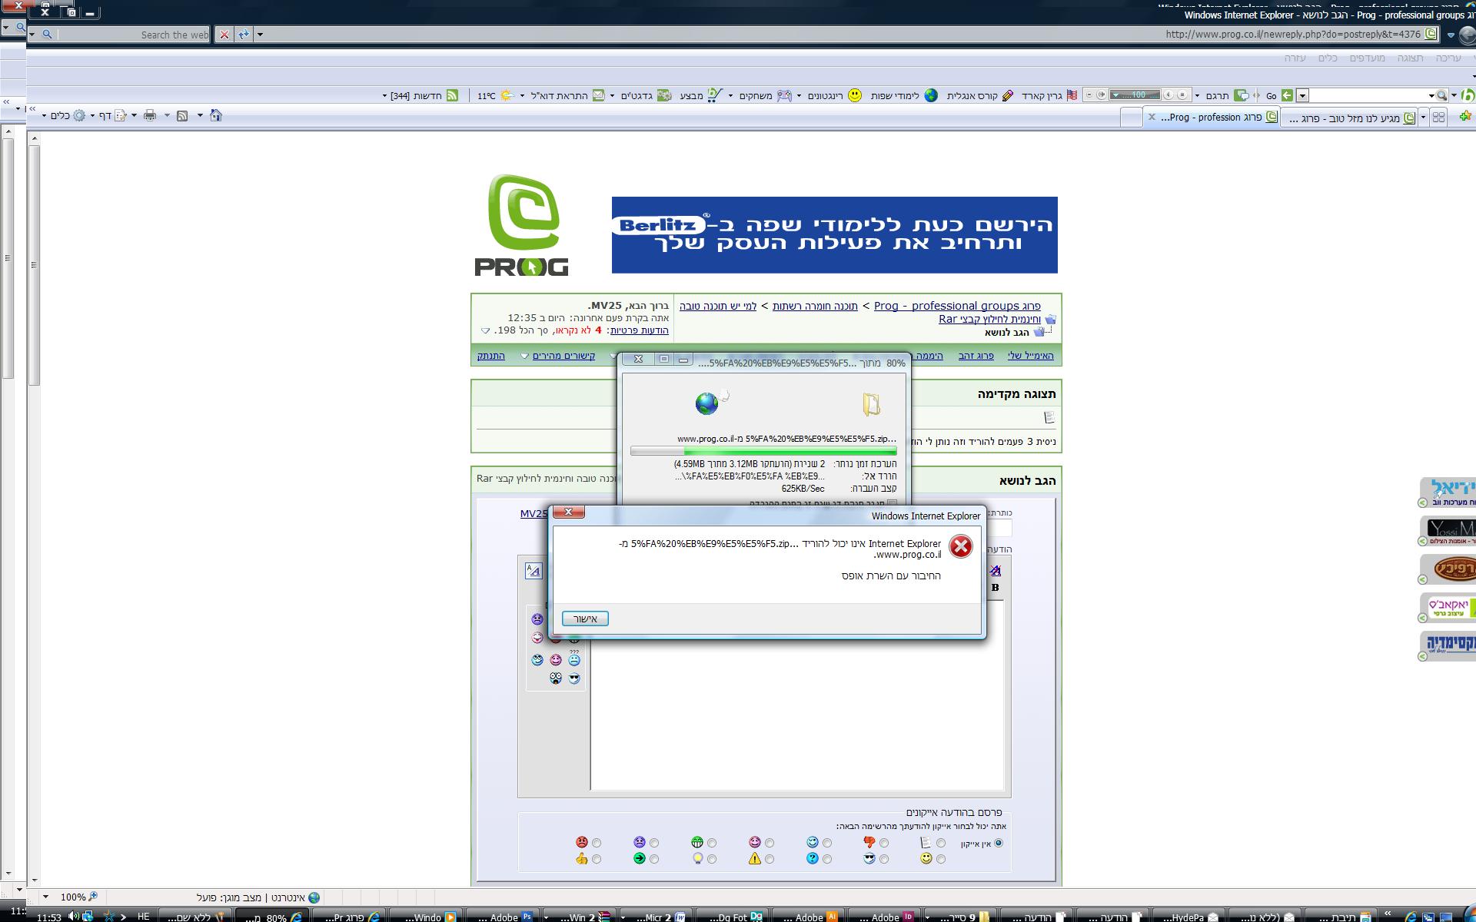This screenshot has width=1476, height=922.
Task: Click the Print icon in command bar
Action: tap(150, 115)
